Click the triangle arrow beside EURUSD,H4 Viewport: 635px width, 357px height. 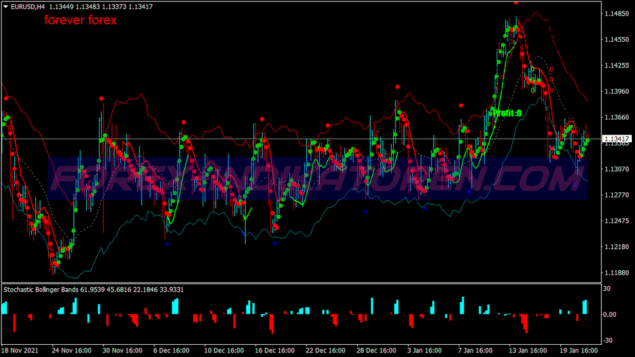pos(6,7)
